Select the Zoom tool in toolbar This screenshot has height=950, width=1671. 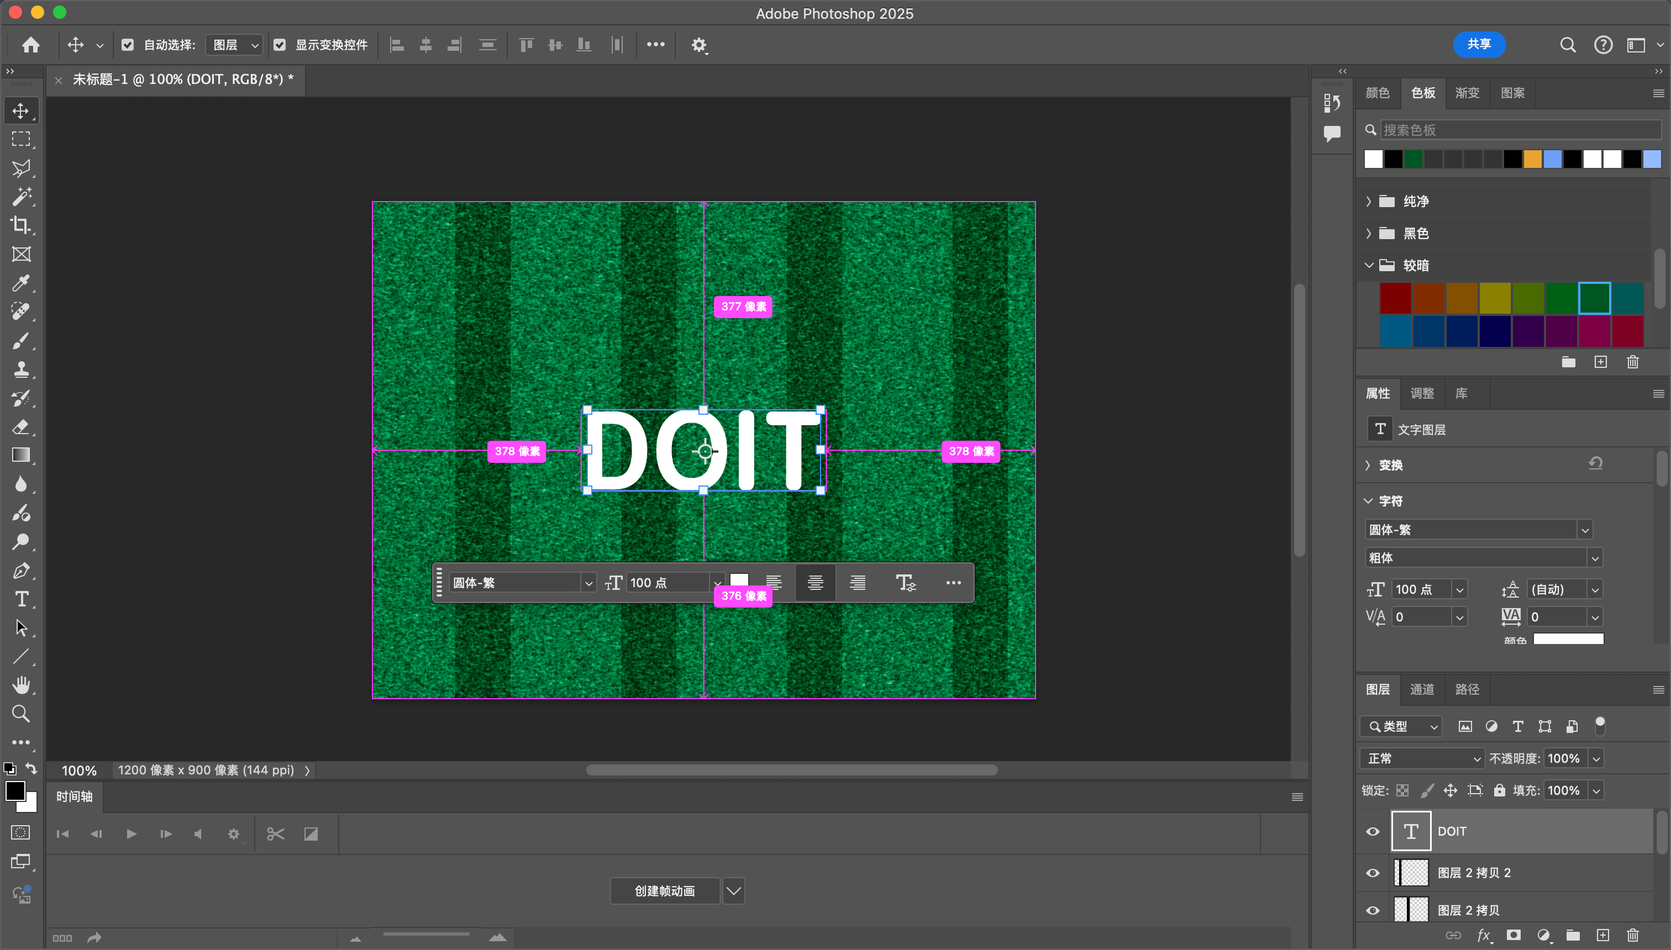(21, 714)
